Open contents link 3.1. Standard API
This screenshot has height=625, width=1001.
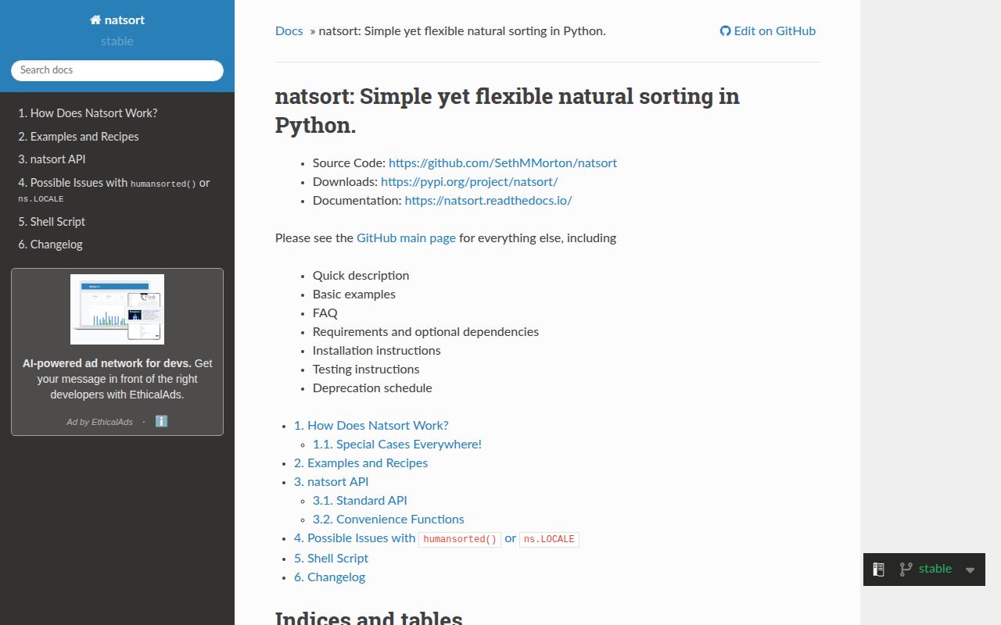click(x=360, y=501)
